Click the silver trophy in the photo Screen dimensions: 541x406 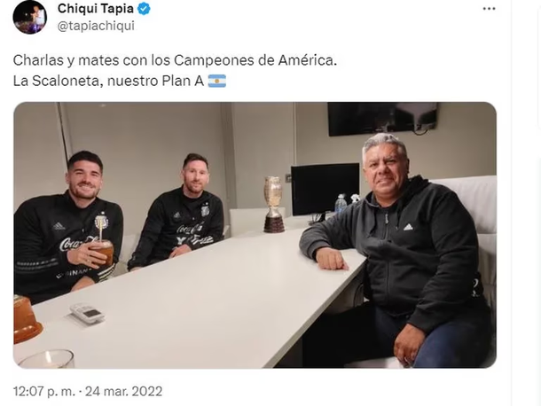(x=274, y=204)
